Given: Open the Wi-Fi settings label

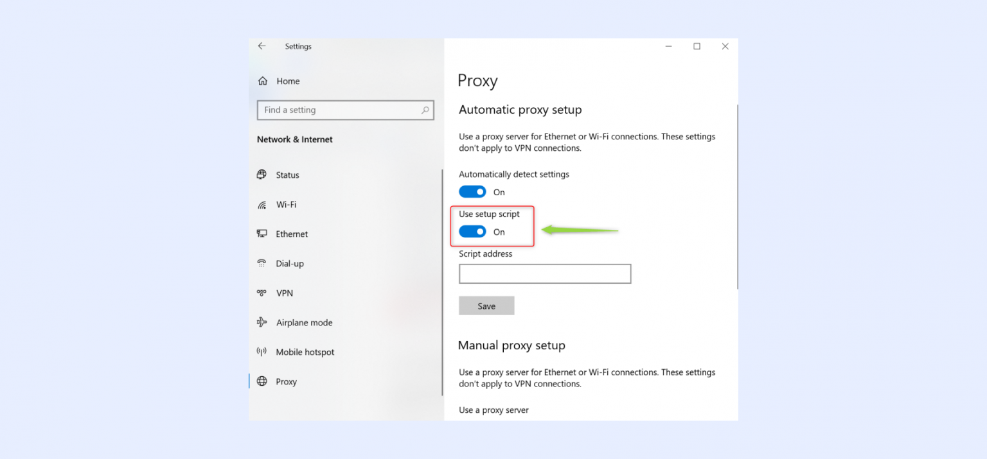Looking at the screenshot, I should point(286,205).
